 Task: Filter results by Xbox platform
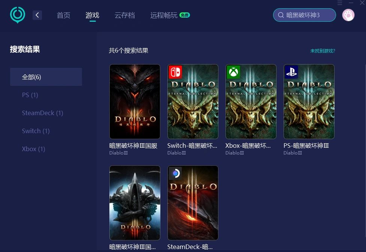point(33,149)
